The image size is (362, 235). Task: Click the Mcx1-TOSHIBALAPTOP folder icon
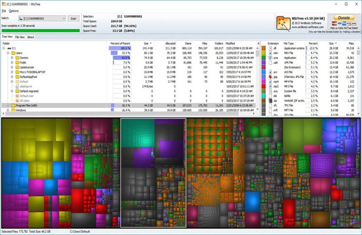coord(17,72)
